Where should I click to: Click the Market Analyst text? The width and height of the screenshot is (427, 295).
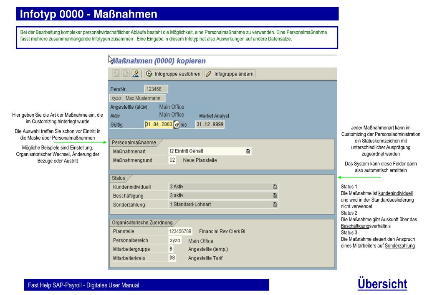tap(214, 116)
